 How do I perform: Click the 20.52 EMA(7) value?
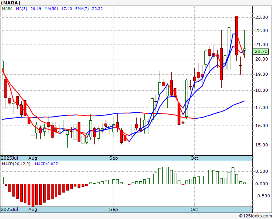tap(97, 9)
